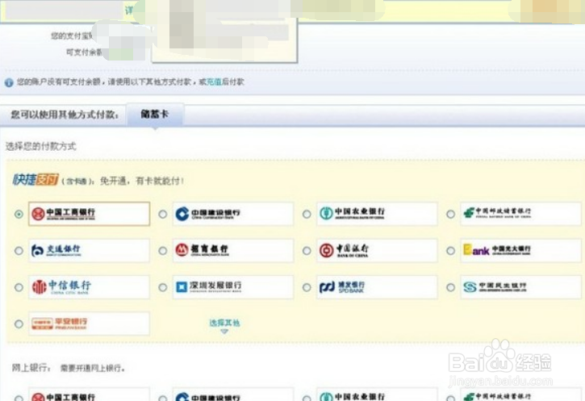585x401 pixels.
Task: Click the 中国光大银行 logo box
Action: (520, 250)
